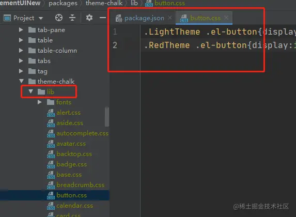296x217 pixels.
Task: Expand the fonts folder
Action: (x=40, y=102)
